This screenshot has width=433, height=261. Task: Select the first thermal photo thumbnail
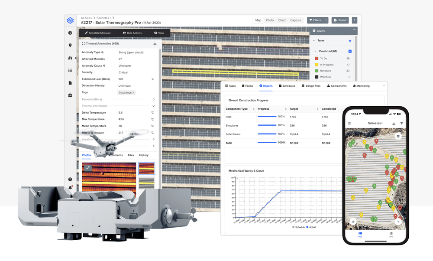pos(147,168)
